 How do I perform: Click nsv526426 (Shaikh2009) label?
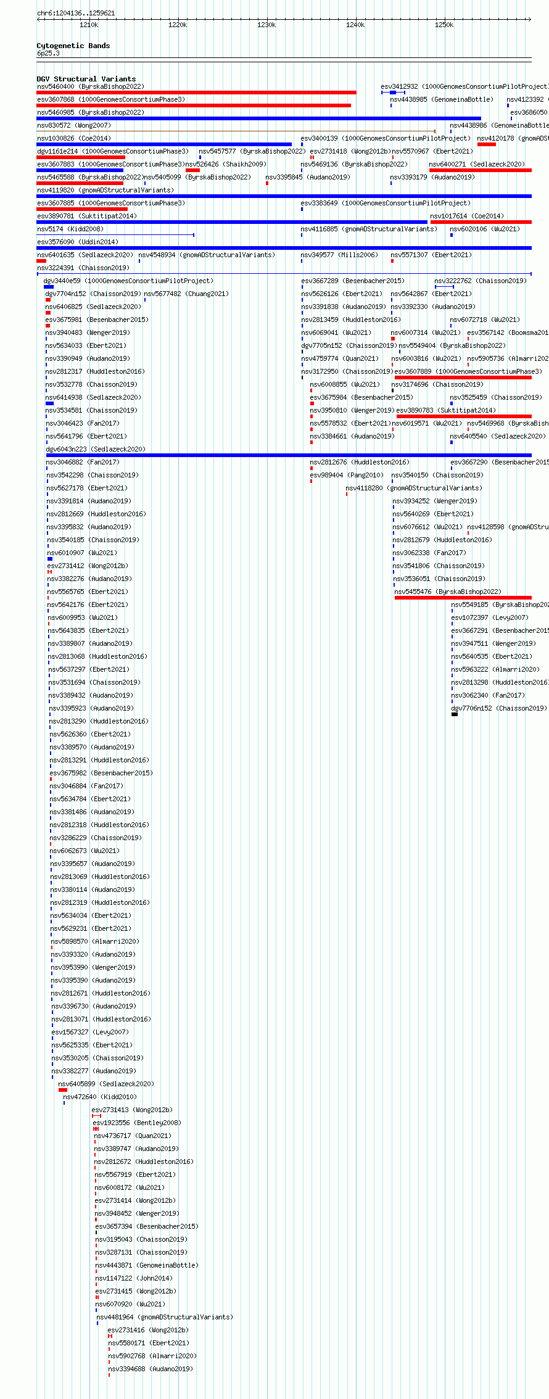point(226,164)
